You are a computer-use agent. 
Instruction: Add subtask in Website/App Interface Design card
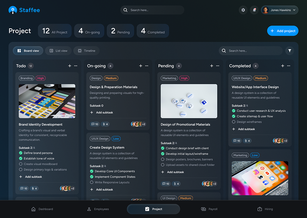click(244, 129)
